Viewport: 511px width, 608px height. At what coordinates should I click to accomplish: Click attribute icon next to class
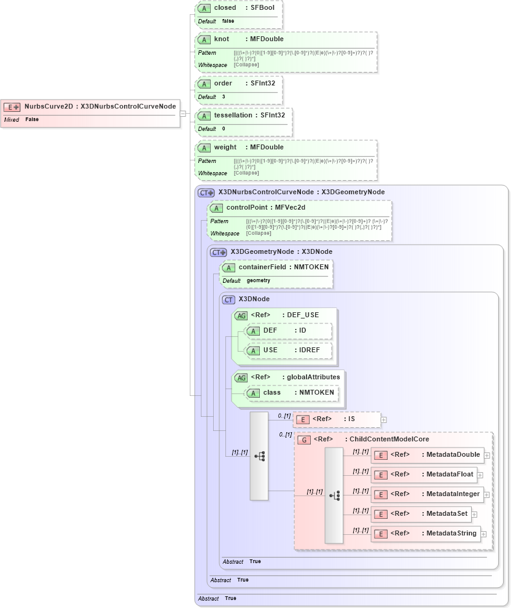[254, 393]
